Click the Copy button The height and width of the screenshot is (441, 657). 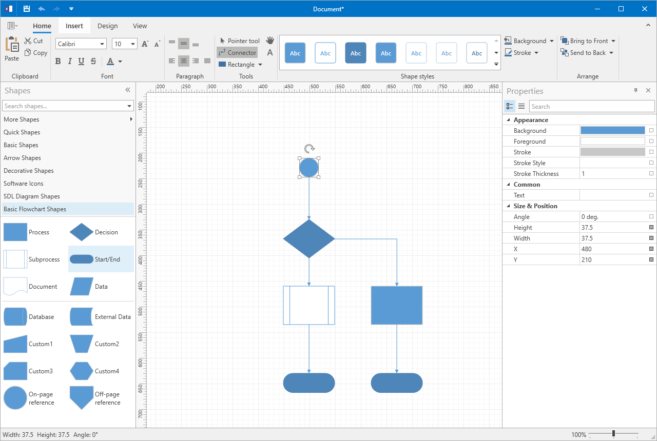click(x=36, y=52)
